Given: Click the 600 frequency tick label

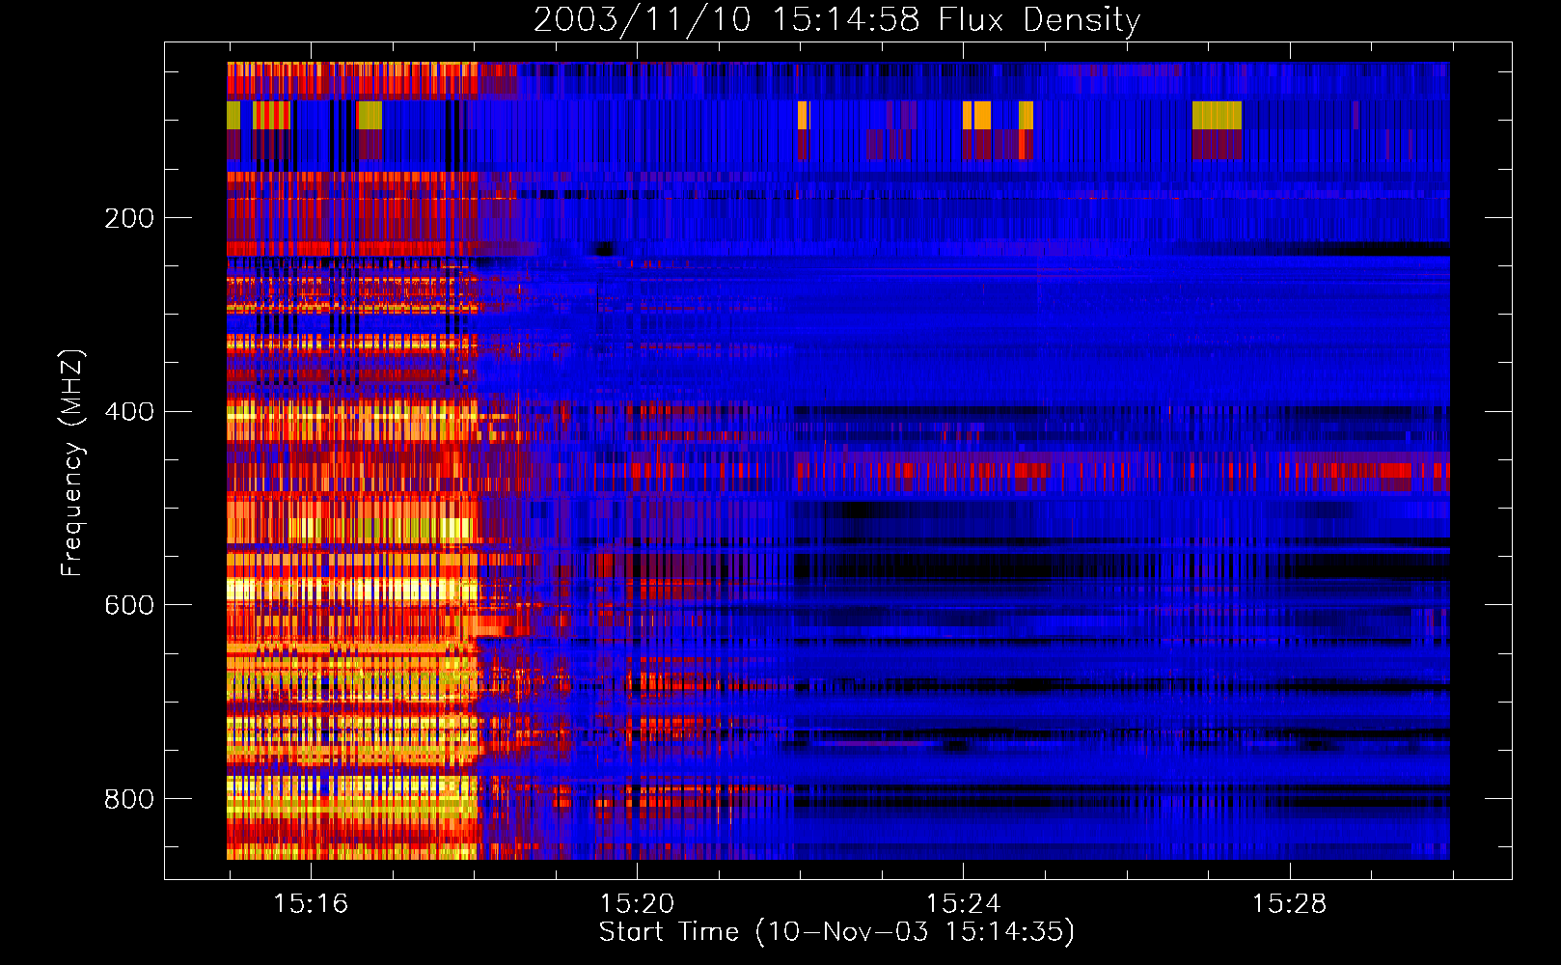Looking at the screenshot, I should [129, 605].
